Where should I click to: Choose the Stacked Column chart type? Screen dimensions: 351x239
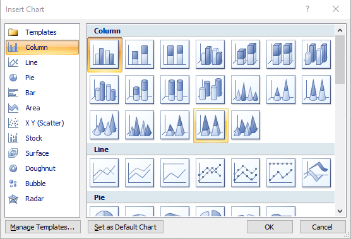(x=140, y=54)
